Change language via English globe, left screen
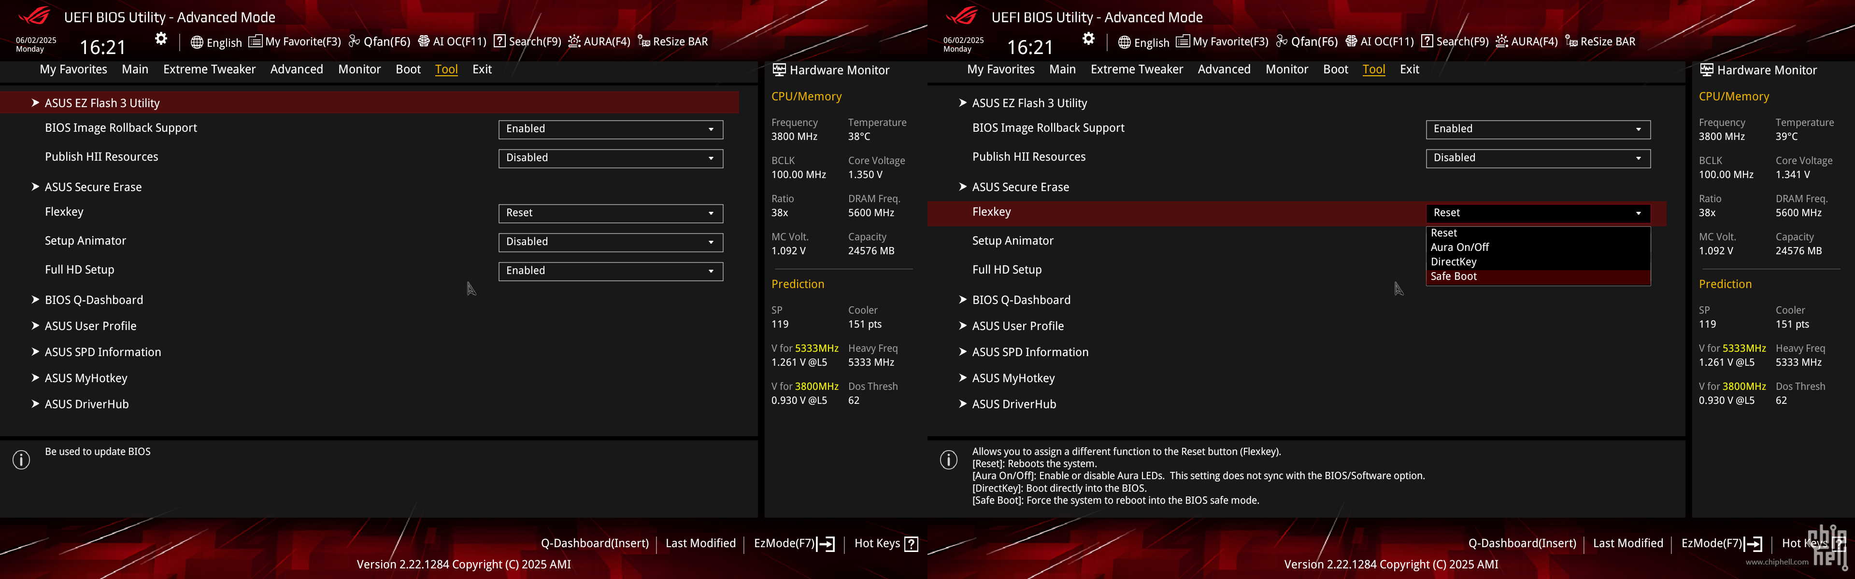 [x=216, y=41]
